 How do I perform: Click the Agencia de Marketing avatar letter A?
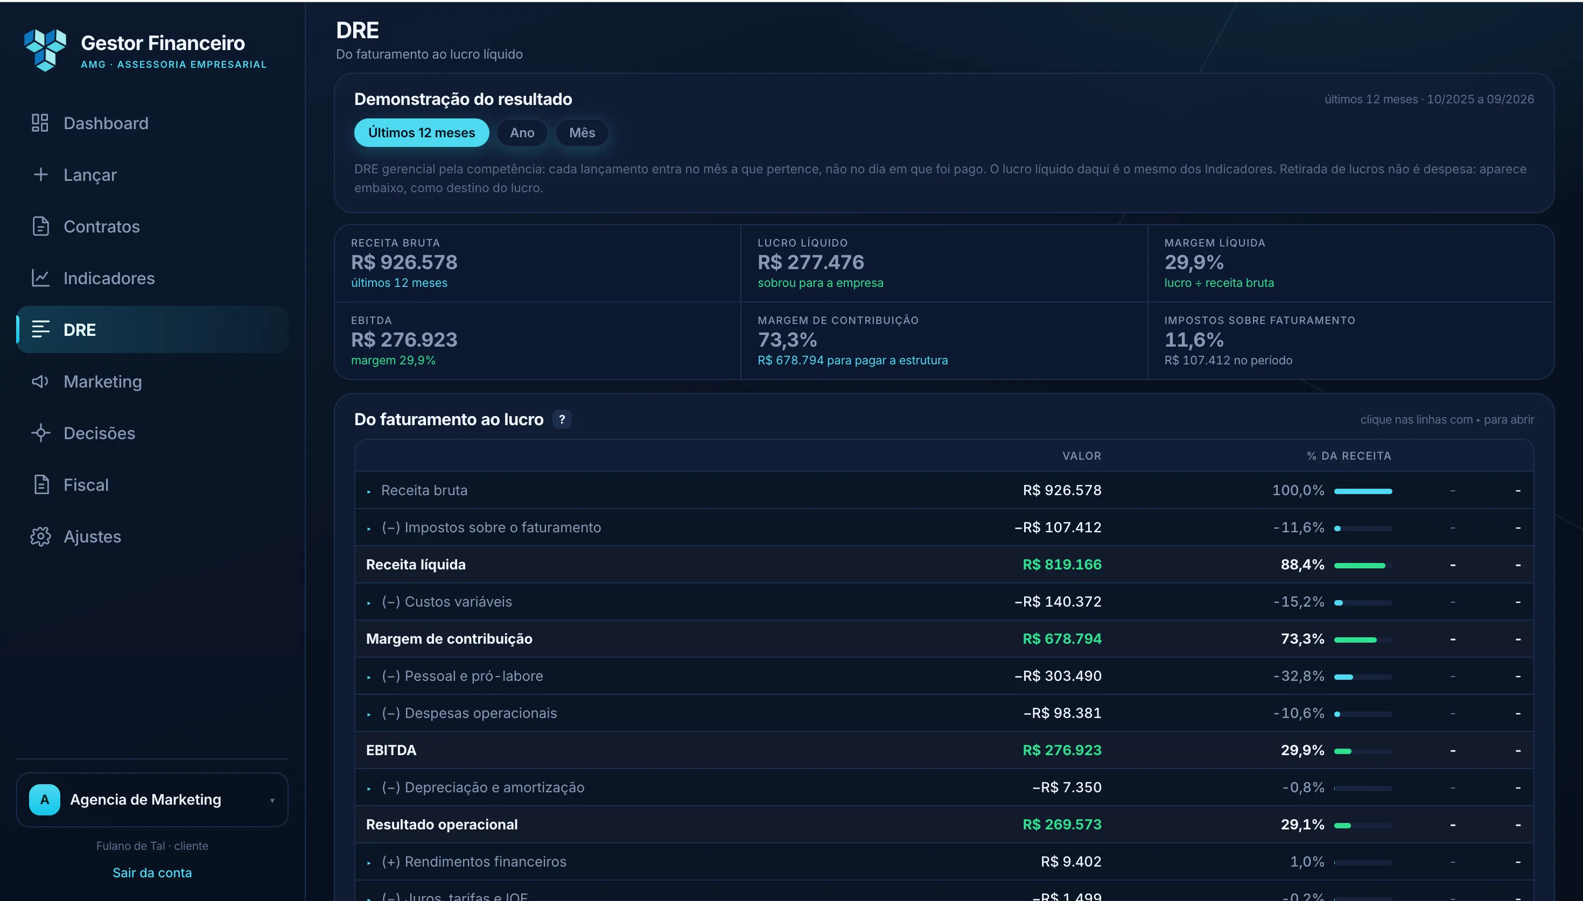pyautogui.click(x=45, y=799)
